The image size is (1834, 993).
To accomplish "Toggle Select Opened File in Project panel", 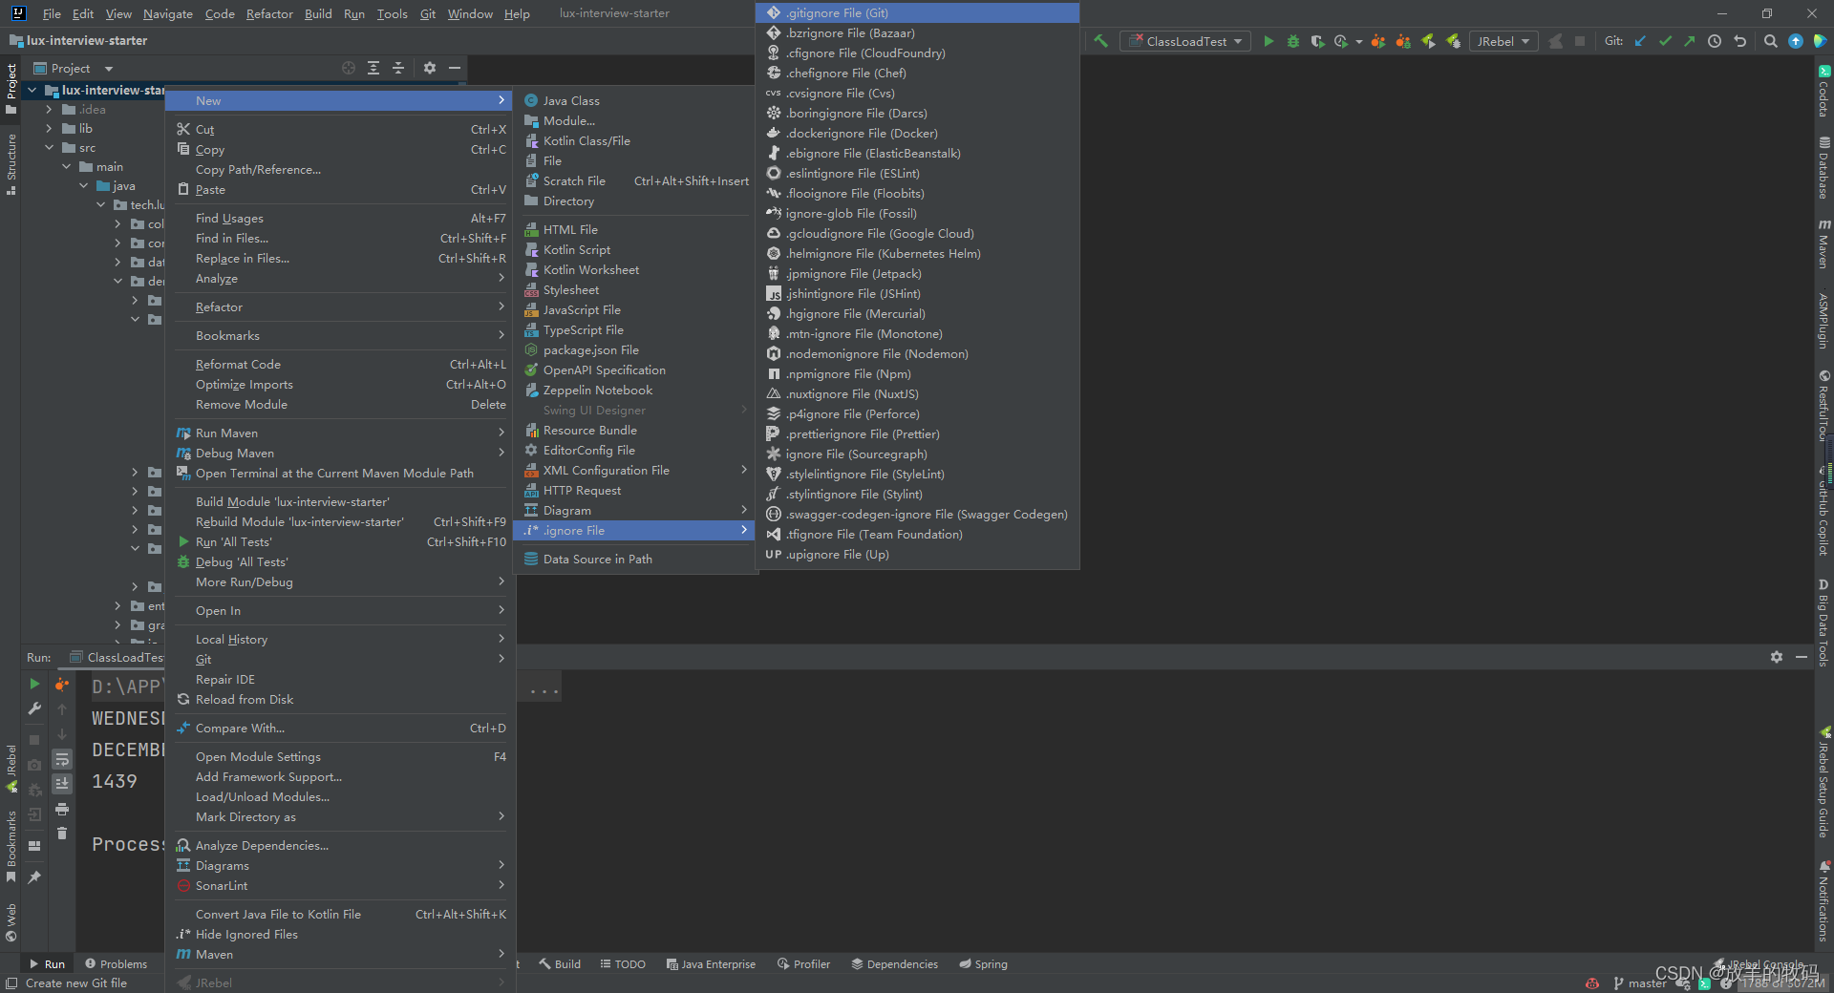I will [348, 68].
